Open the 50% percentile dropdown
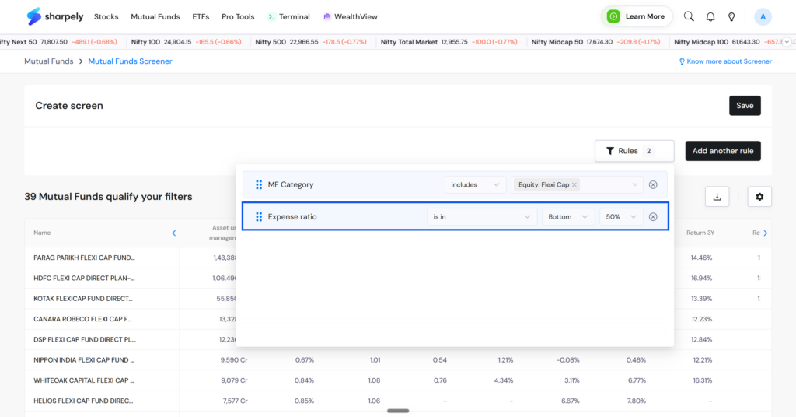 point(621,217)
